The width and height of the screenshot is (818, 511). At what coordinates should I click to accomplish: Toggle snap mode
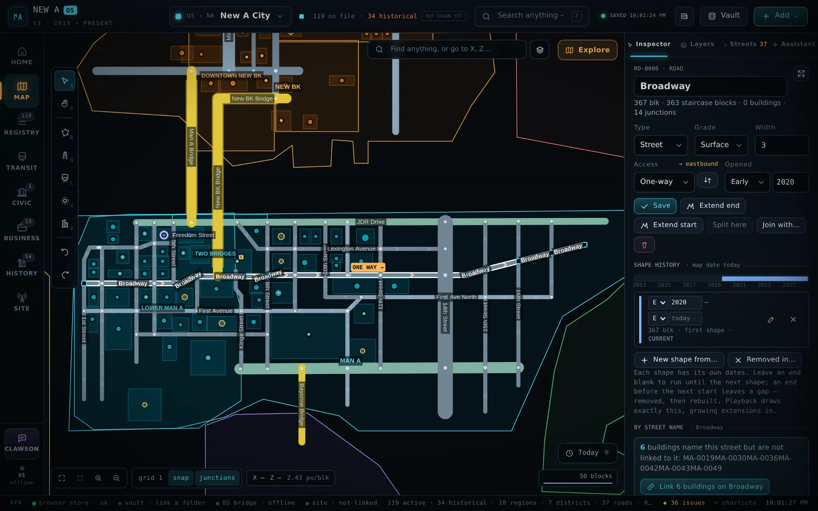click(x=181, y=478)
